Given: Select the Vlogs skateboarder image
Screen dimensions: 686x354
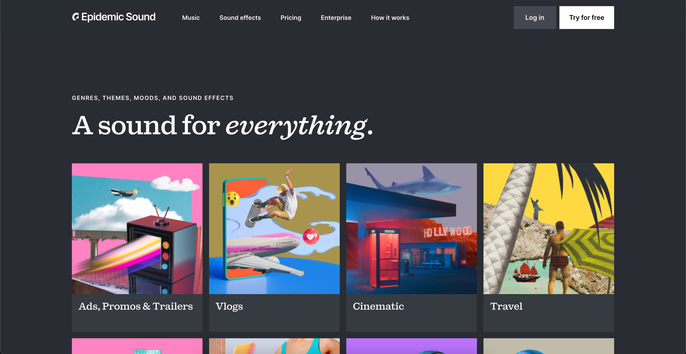Looking at the screenshot, I should pos(274,229).
